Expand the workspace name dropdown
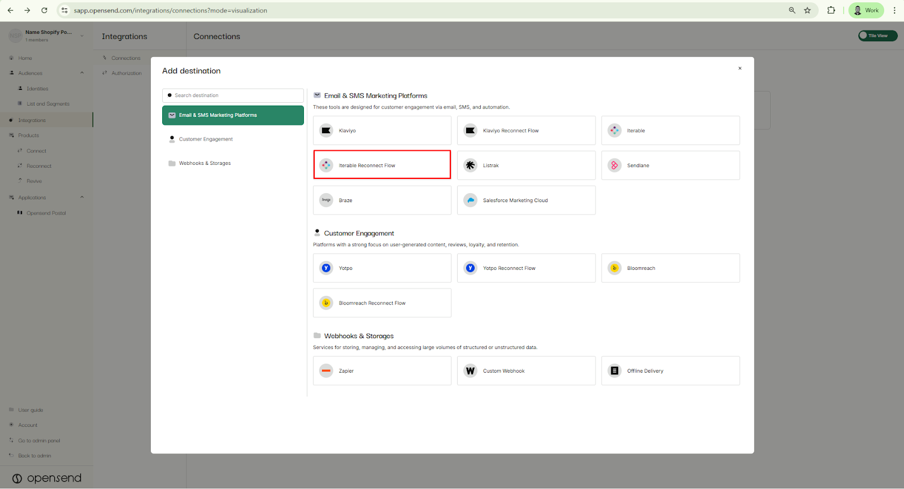904x489 pixels. [x=82, y=36]
